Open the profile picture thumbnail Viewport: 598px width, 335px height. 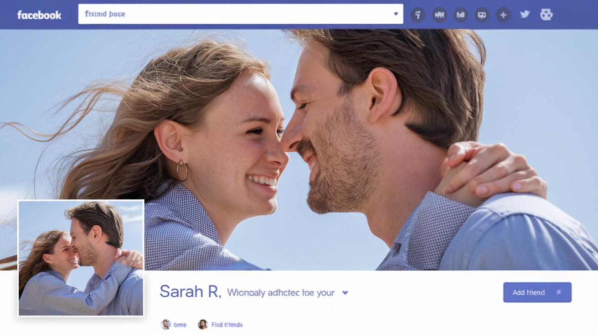(81, 258)
